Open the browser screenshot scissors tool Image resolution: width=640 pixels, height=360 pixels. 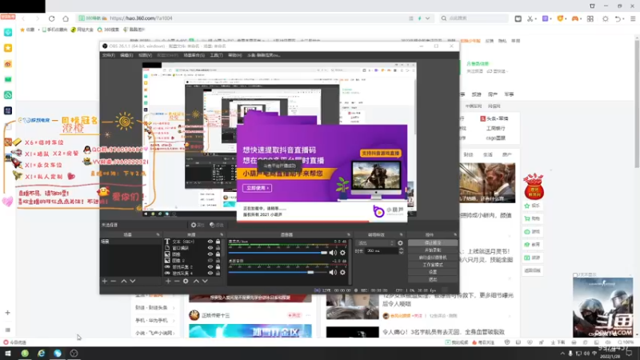[530, 18]
